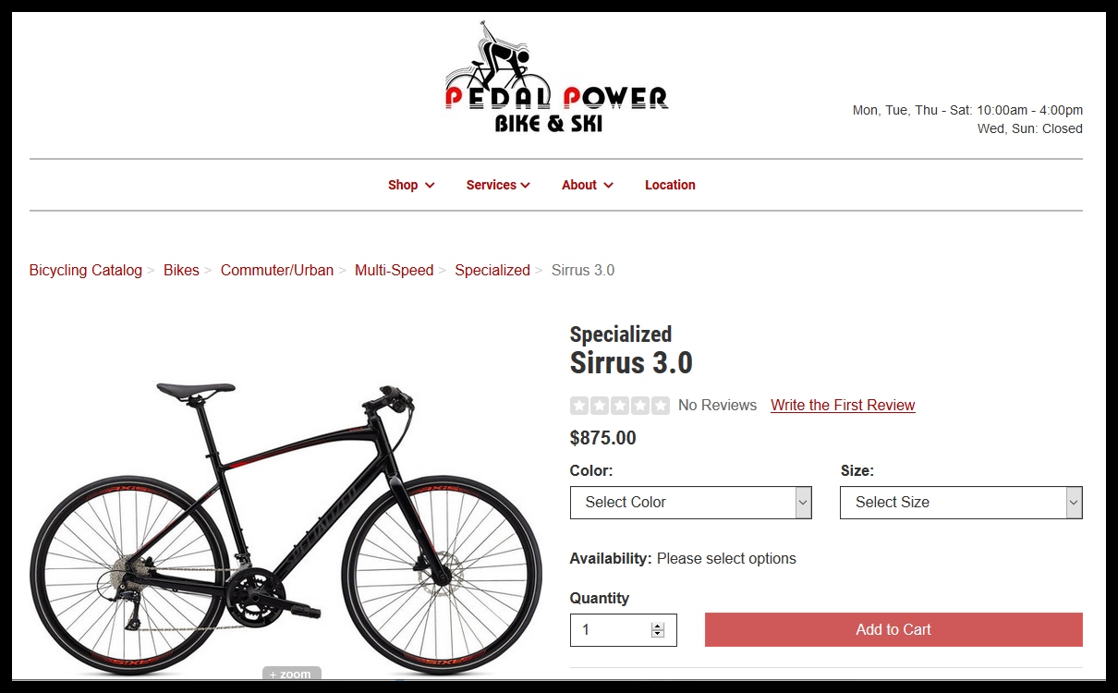Increase quantity with the stepper up arrow
1118x693 pixels.
[658, 626]
